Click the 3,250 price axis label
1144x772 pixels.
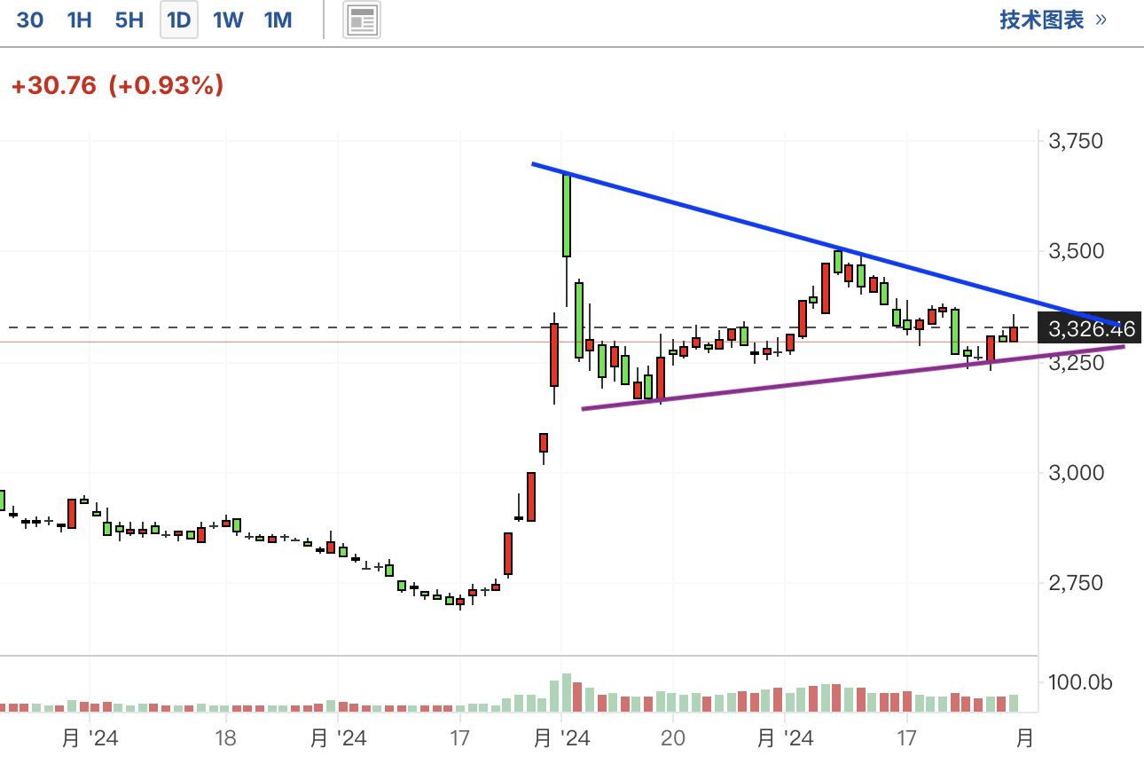[1076, 362]
